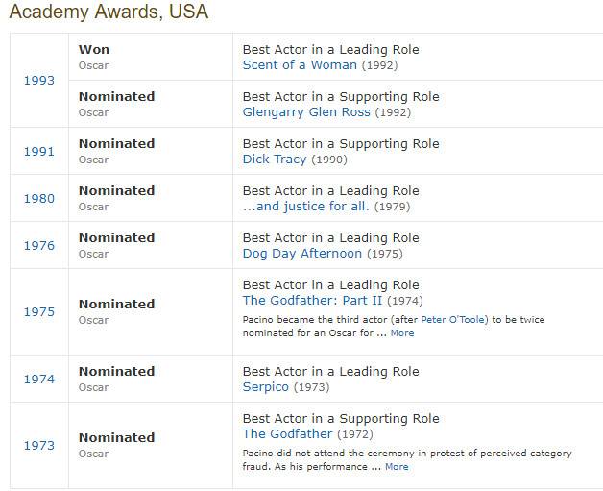The width and height of the screenshot is (603, 491).
Task: Open the Scent of a Woman link
Action: pos(300,65)
